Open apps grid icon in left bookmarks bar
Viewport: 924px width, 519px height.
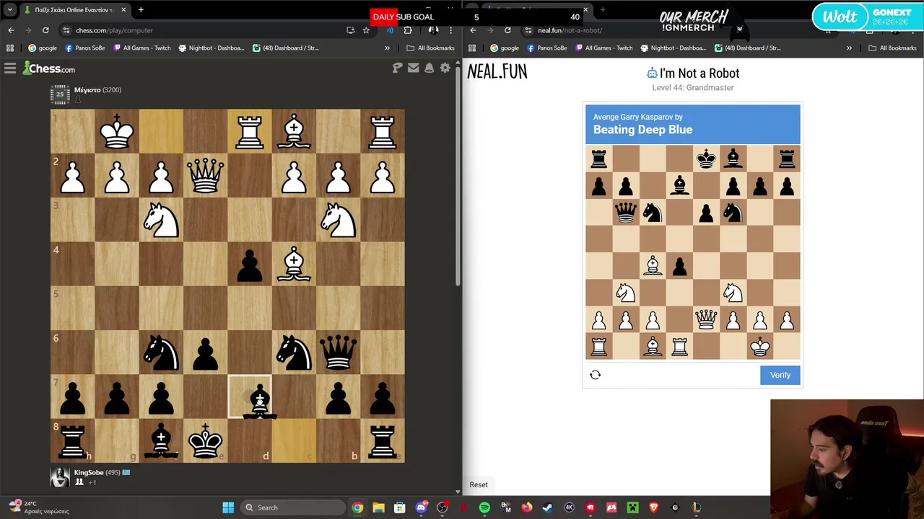point(10,48)
